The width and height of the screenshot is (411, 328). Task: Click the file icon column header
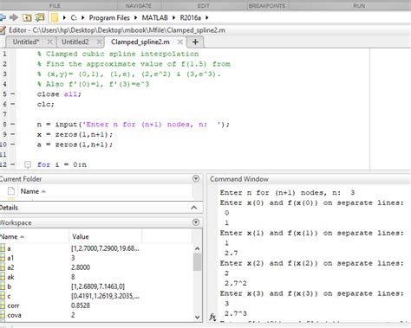pos(11,191)
